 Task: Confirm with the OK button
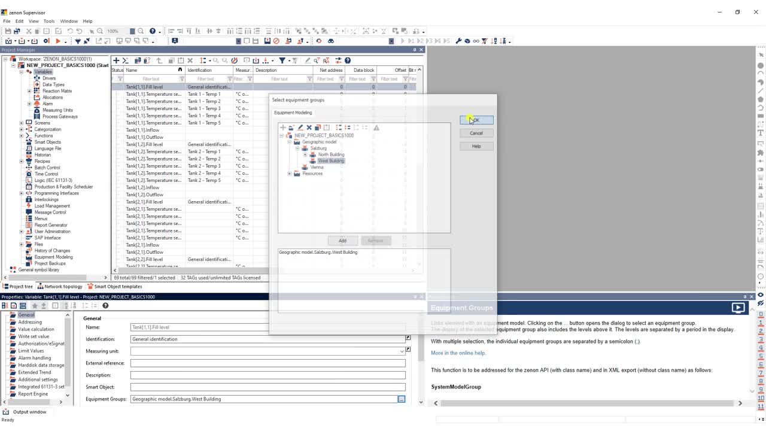pos(476,120)
